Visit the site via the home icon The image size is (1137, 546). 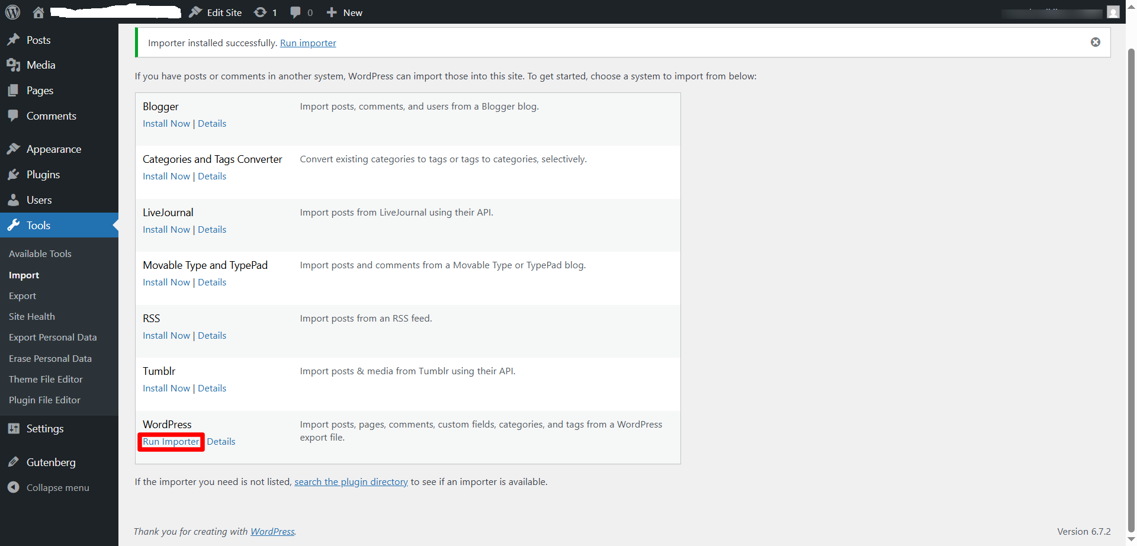click(x=38, y=12)
